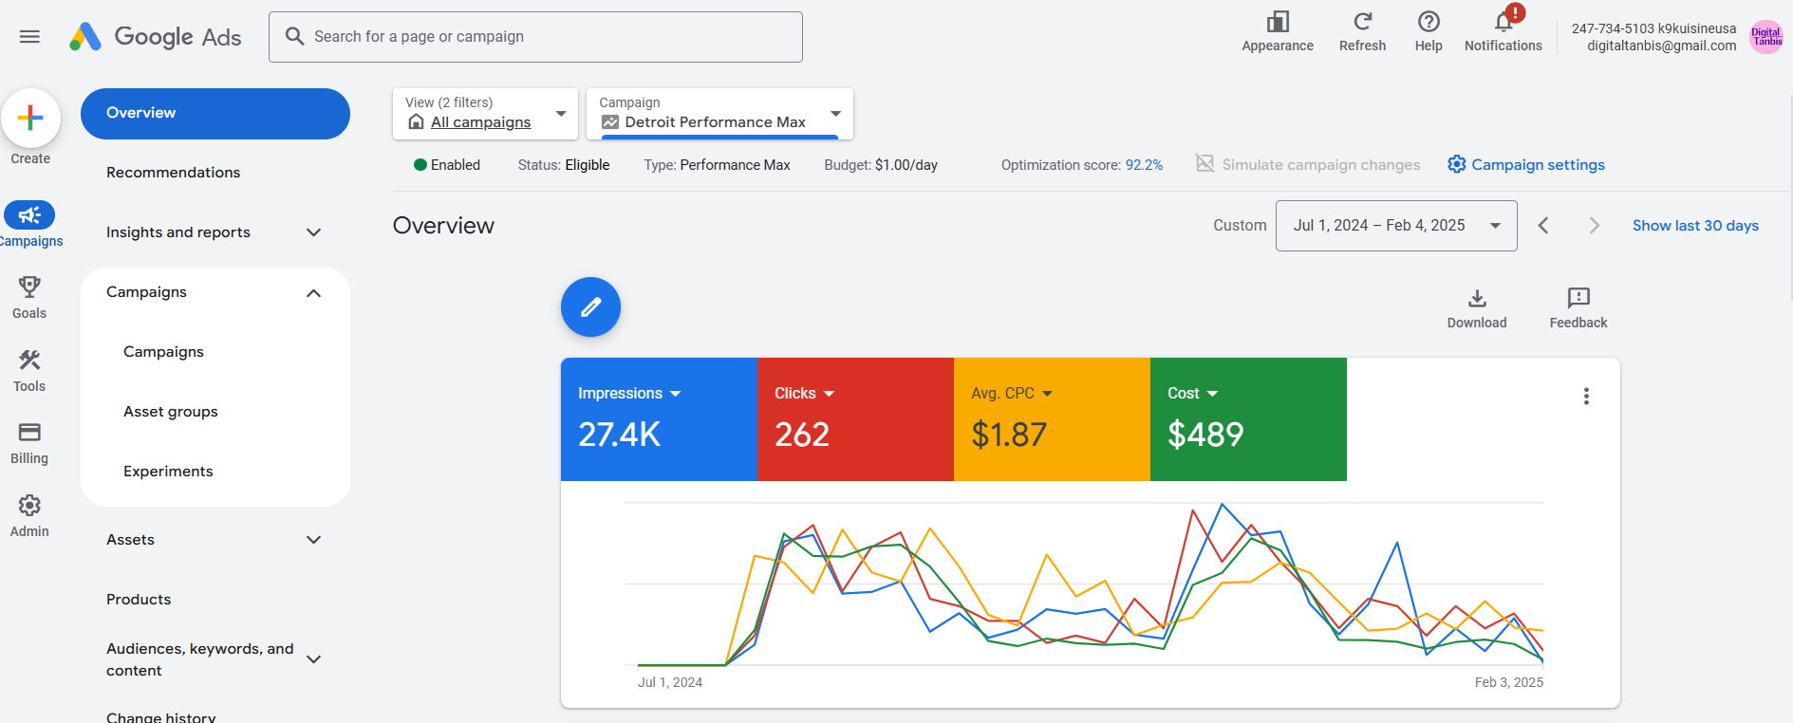Open Admin gear in sidebar
1793x723 pixels.
[29, 506]
